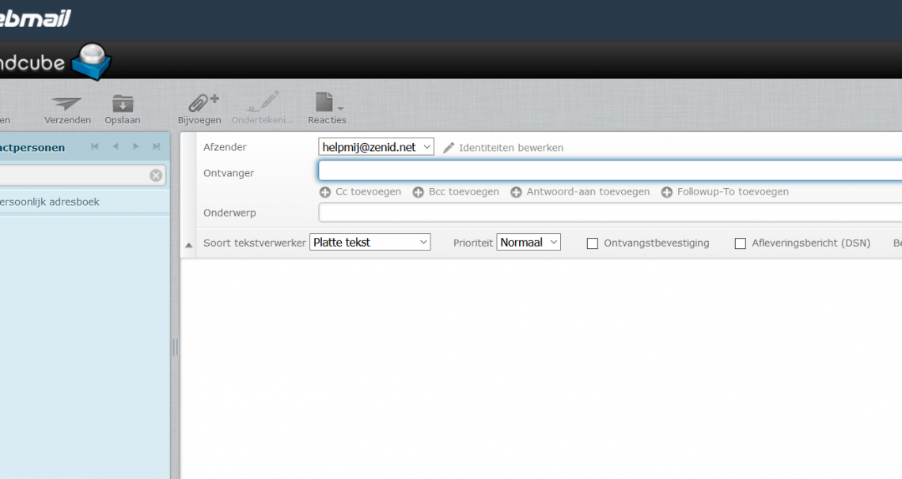The image size is (902, 479).
Task: Open Identiteiten bewerken link
Action: pos(511,148)
